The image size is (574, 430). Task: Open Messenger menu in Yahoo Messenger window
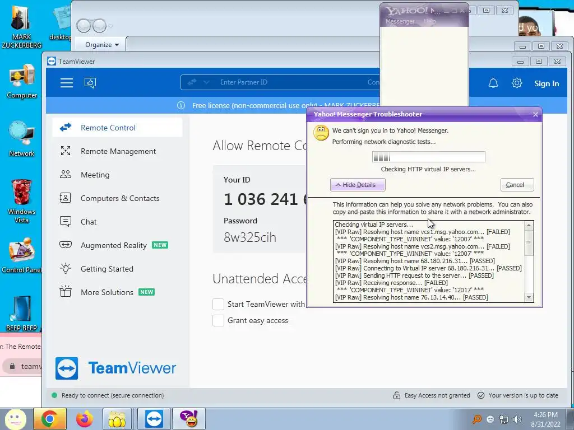(x=400, y=21)
